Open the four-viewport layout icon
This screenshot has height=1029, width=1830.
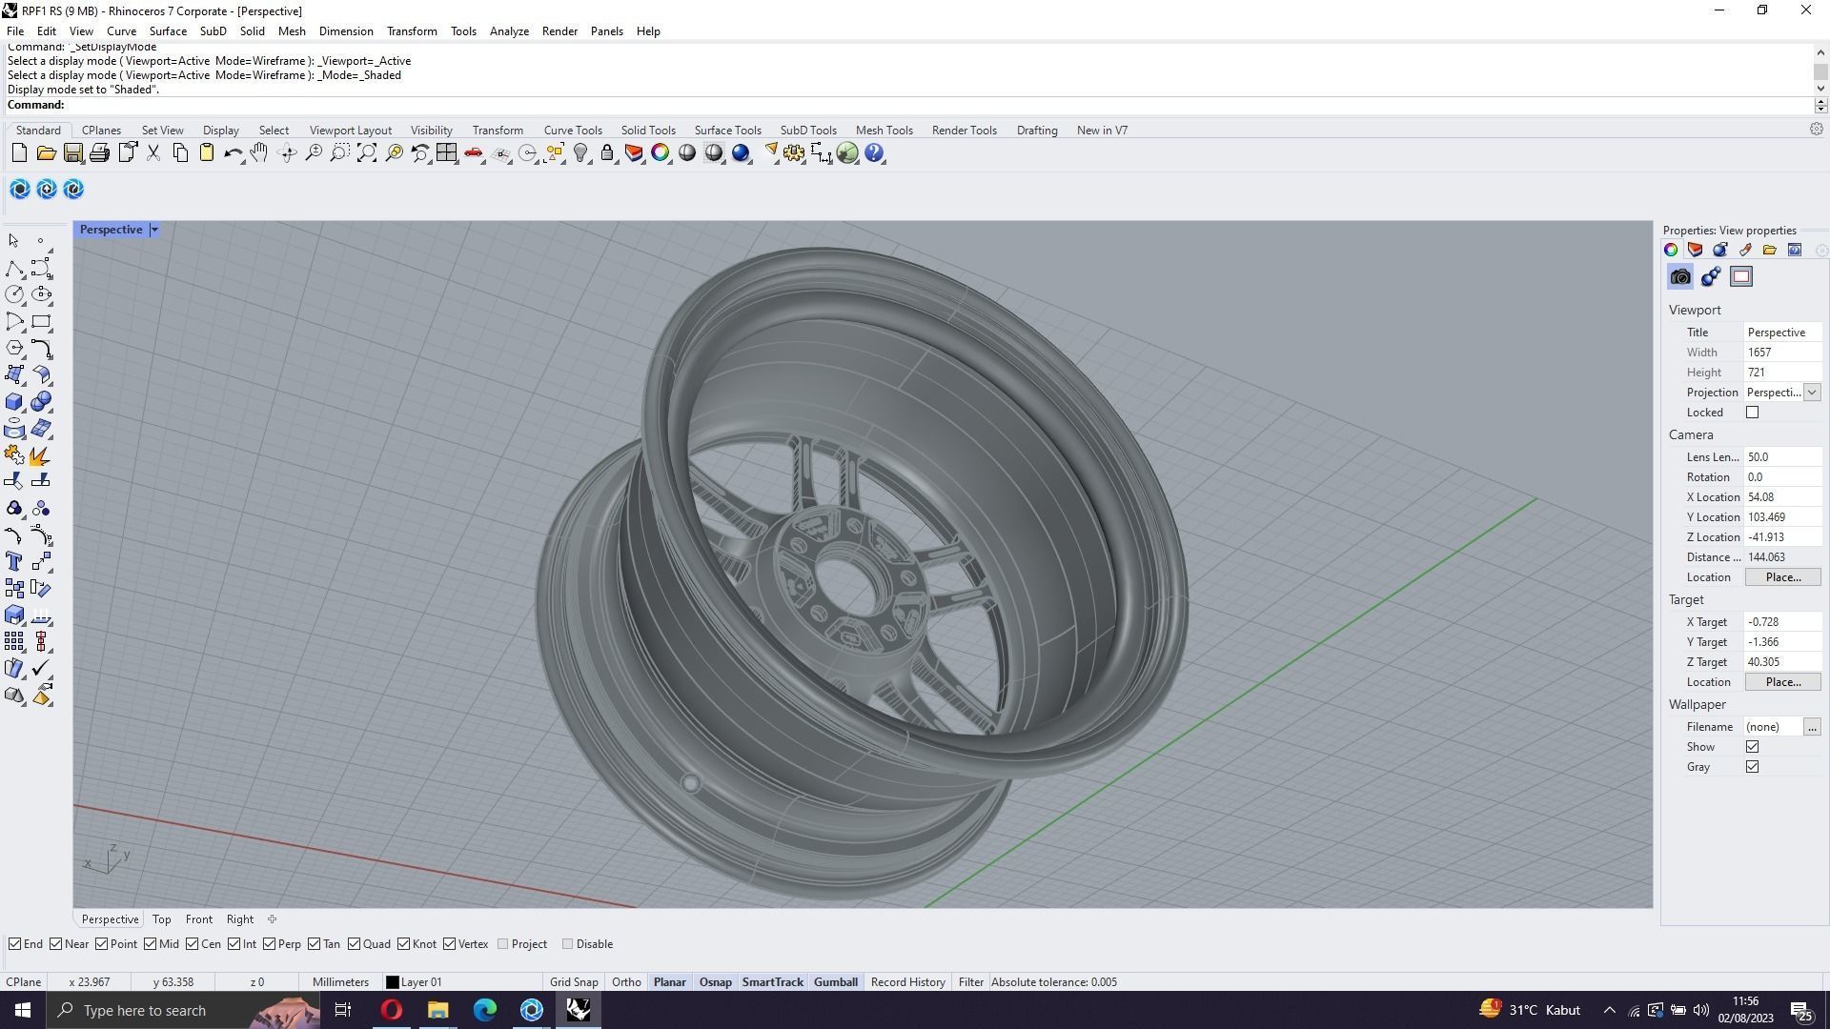pos(446,153)
